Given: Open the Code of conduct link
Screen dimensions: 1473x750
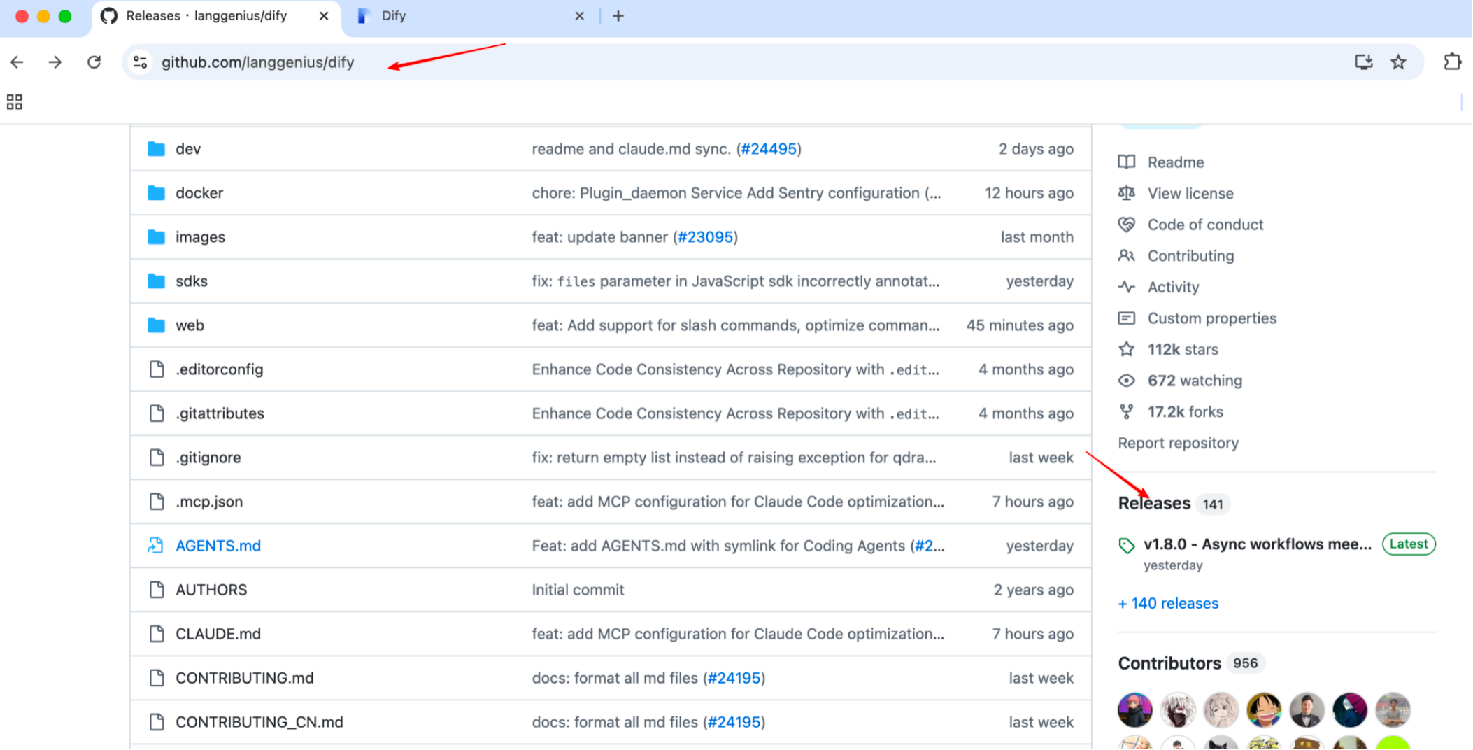Looking at the screenshot, I should click(x=1205, y=225).
